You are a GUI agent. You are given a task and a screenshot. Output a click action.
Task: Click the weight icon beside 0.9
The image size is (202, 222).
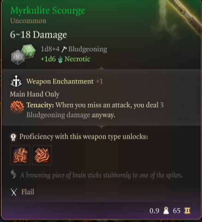[x=166, y=210]
